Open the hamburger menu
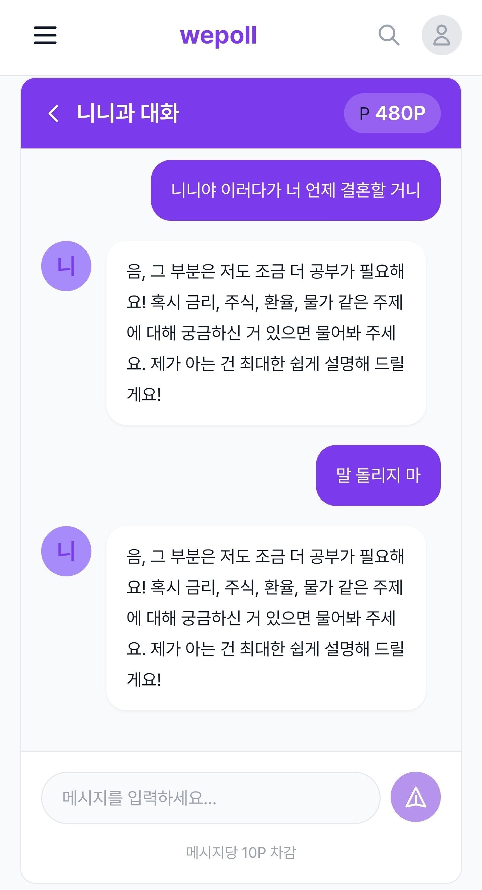The width and height of the screenshot is (482, 890). point(45,35)
